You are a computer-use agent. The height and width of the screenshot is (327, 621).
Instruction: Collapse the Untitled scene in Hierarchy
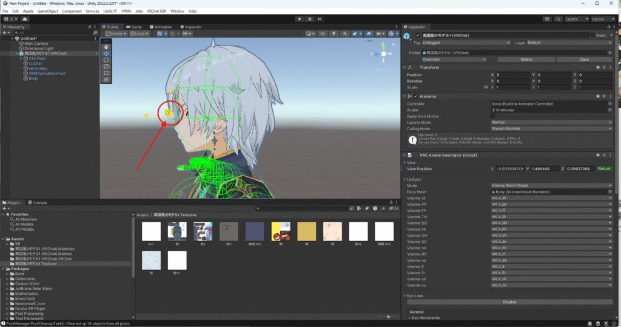tap(12, 38)
